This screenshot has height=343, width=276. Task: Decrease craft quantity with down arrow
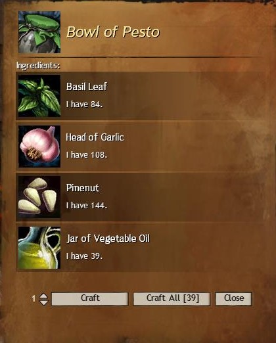pyautogui.click(x=43, y=302)
